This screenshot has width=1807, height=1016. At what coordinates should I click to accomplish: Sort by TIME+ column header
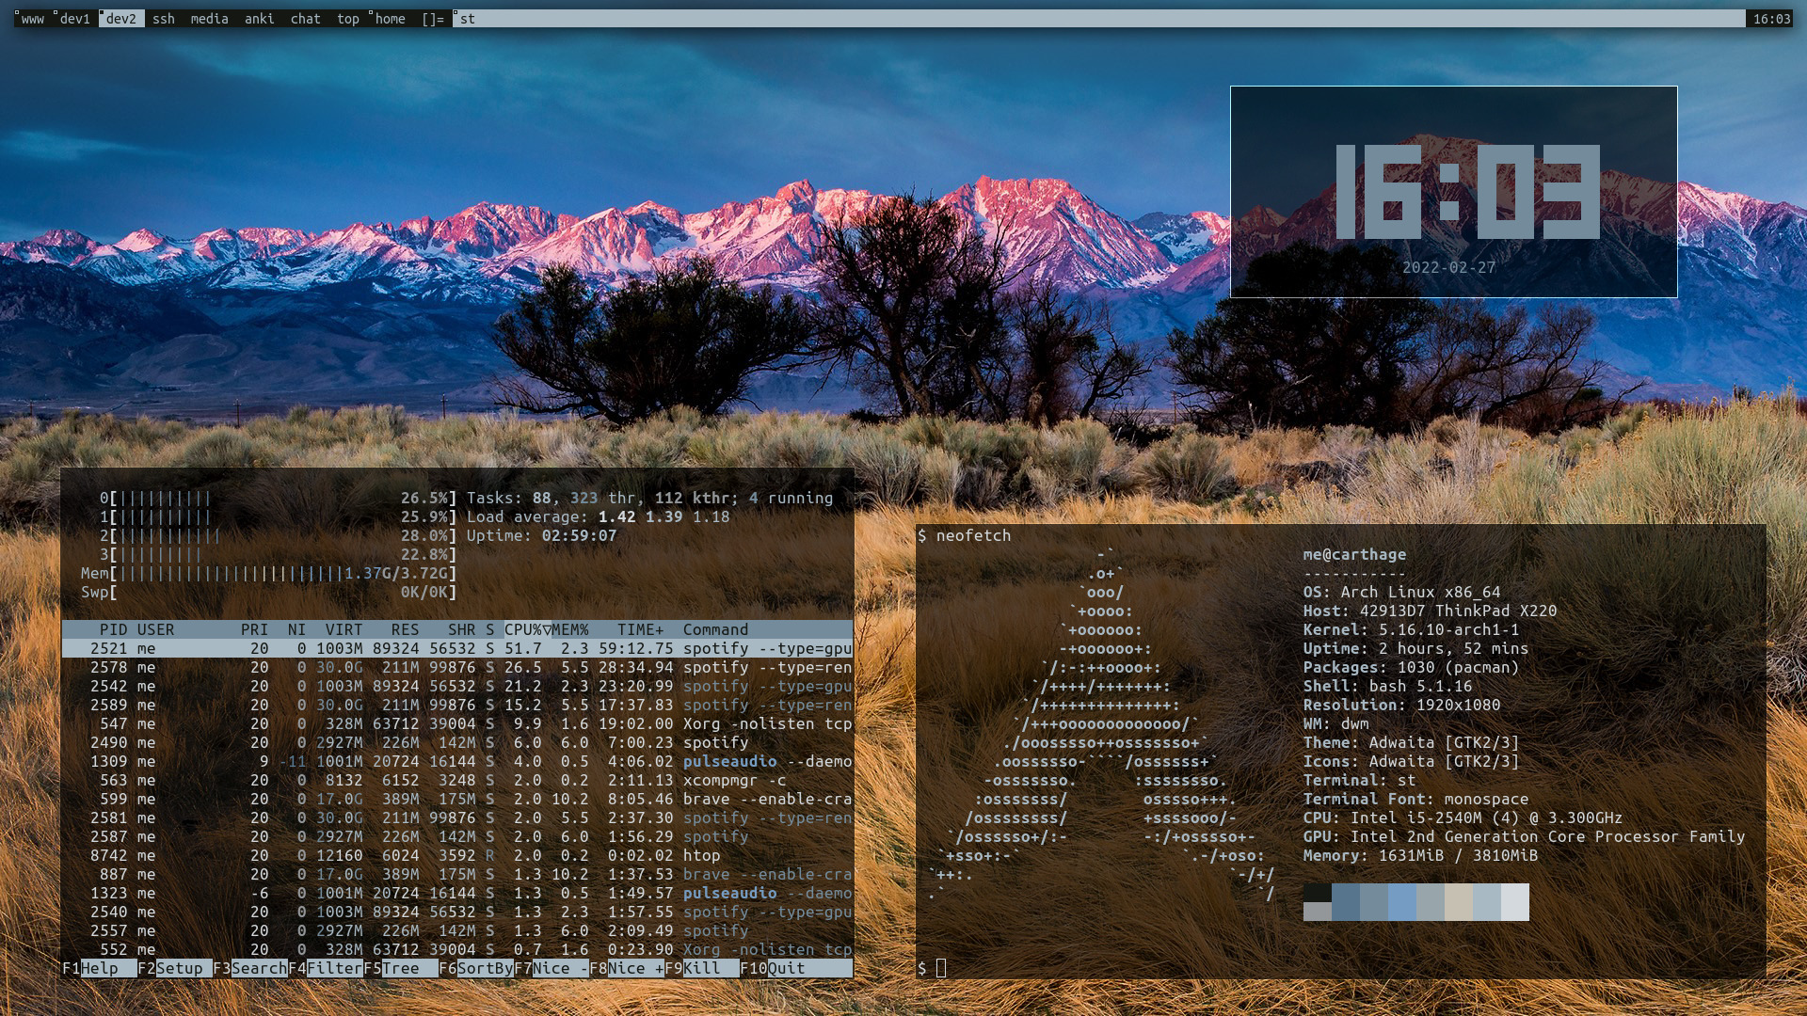tap(640, 629)
